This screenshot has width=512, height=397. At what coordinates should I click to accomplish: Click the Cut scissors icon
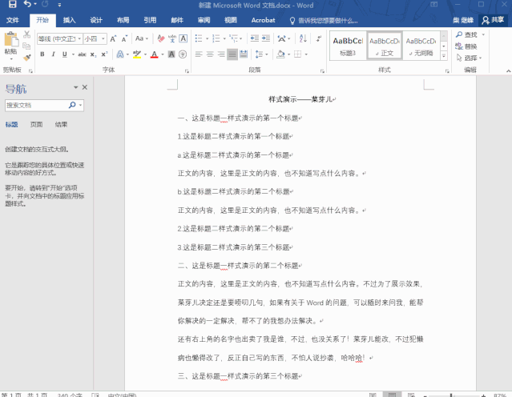(x=27, y=36)
